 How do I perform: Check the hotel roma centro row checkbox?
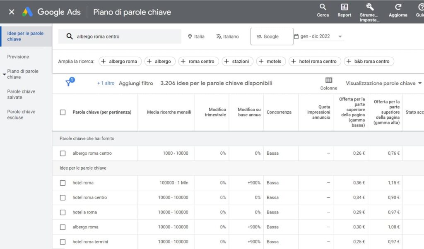(x=63, y=198)
